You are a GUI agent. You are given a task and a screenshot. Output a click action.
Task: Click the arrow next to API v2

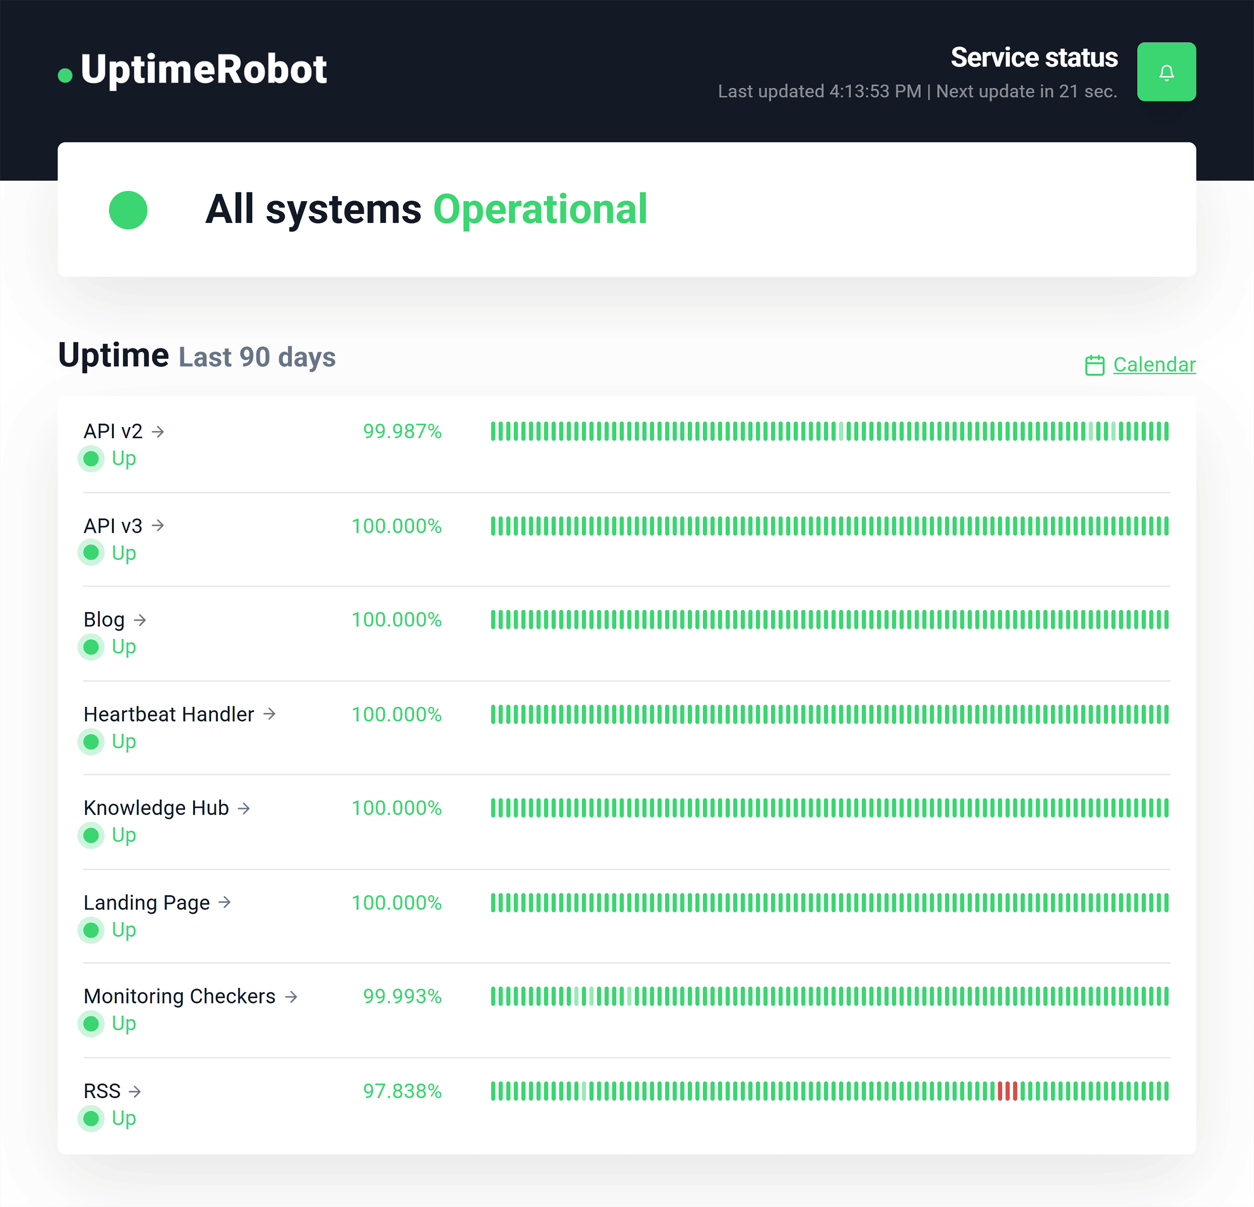(158, 432)
